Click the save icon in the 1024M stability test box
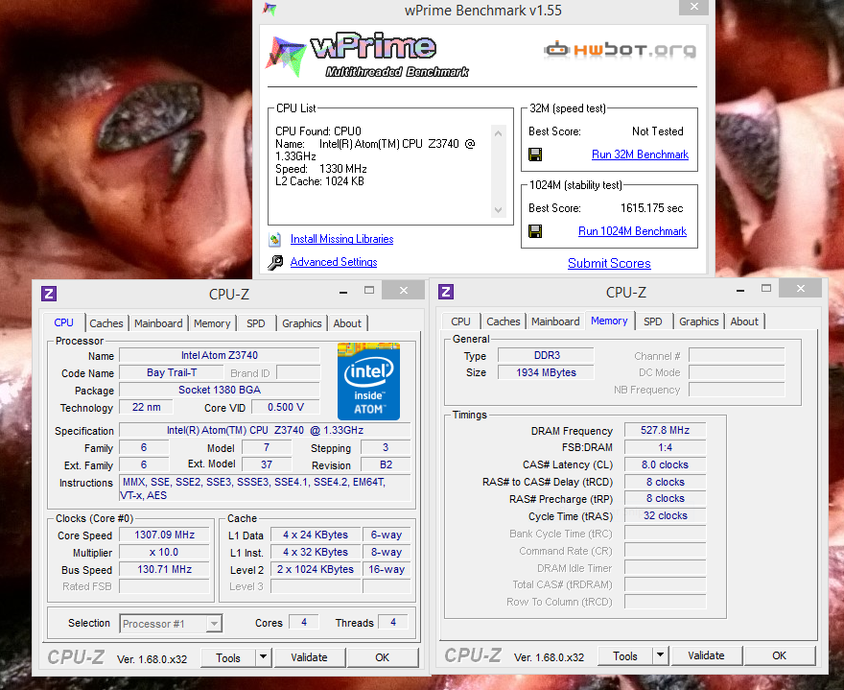 (x=535, y=231)
